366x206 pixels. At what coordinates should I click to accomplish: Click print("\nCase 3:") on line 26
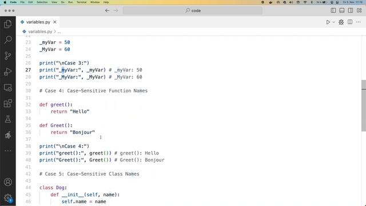[x=64, y=63]
